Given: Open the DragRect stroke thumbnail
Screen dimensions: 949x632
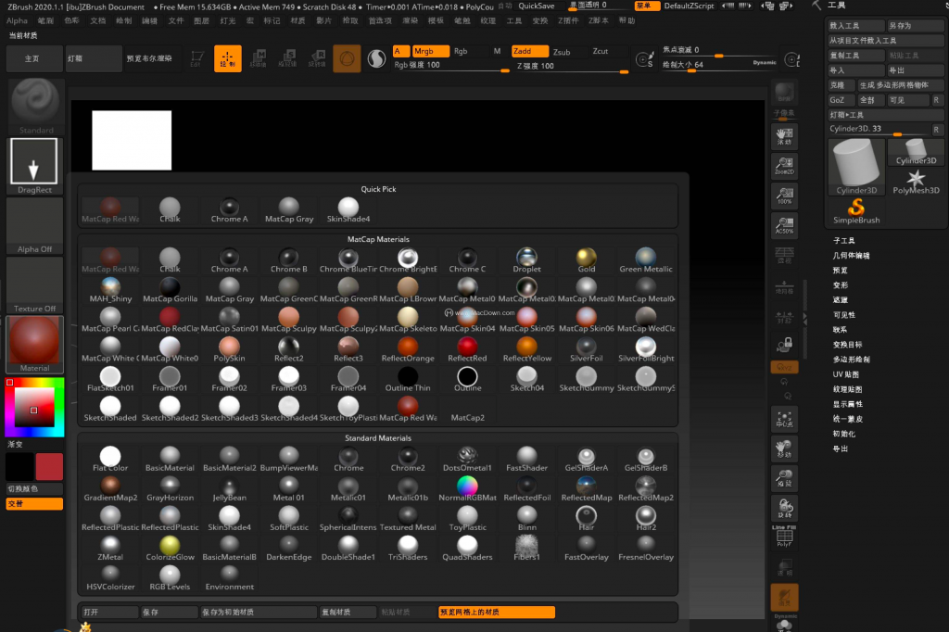Looking at the screenshot, I should tap(34, 166).
